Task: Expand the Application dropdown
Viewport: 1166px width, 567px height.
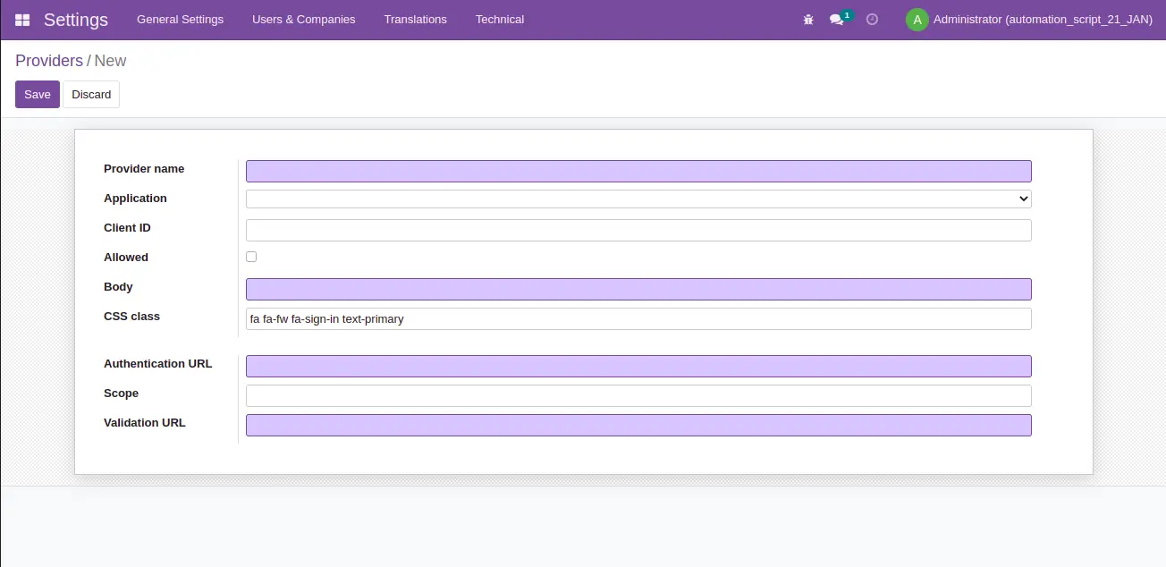Action: 638,199
